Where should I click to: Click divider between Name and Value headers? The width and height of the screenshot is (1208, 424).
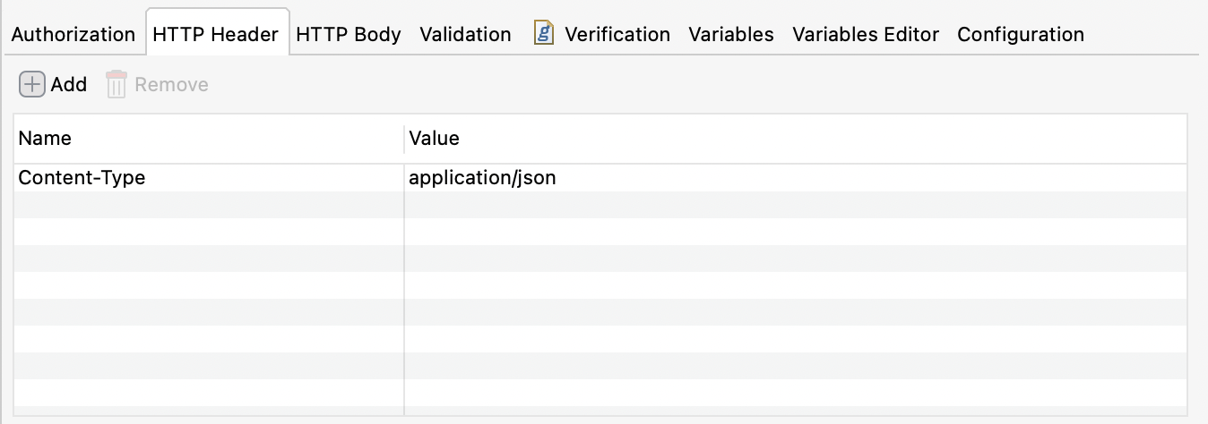pyautogui.click(x=404, y=139)
